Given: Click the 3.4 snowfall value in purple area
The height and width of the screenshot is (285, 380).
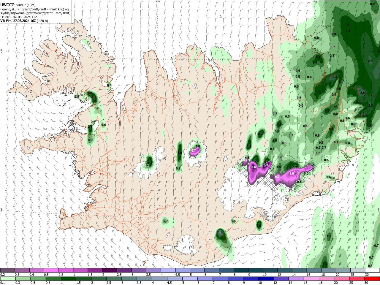Looking at the screenshot, I should coord(266,164).
